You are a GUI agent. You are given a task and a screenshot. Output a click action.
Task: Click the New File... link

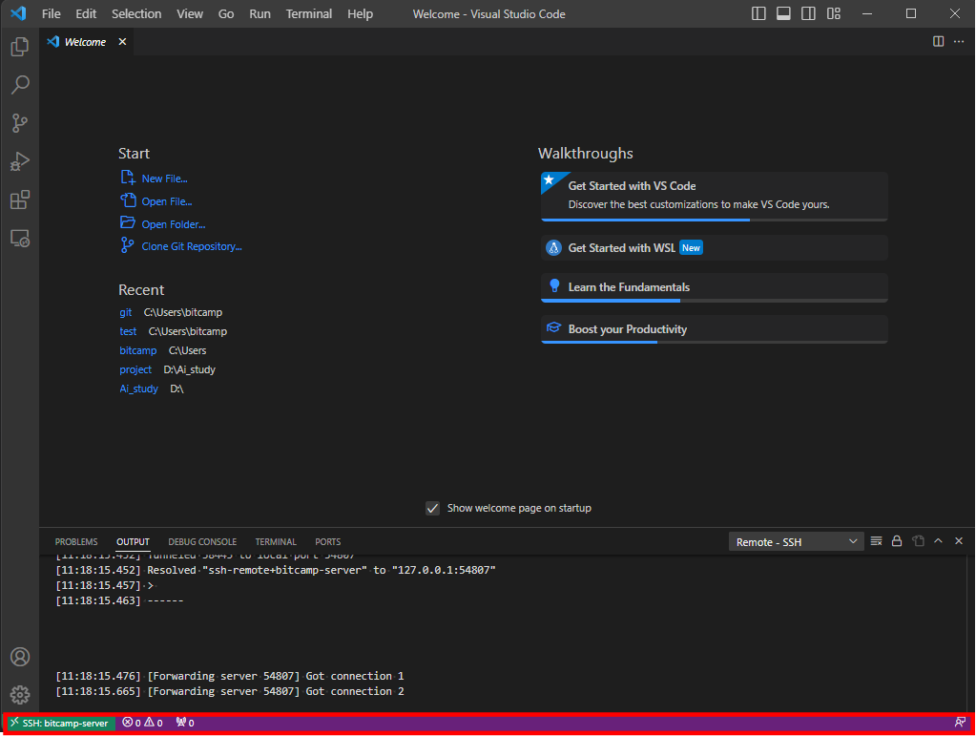tap(164, 179)
